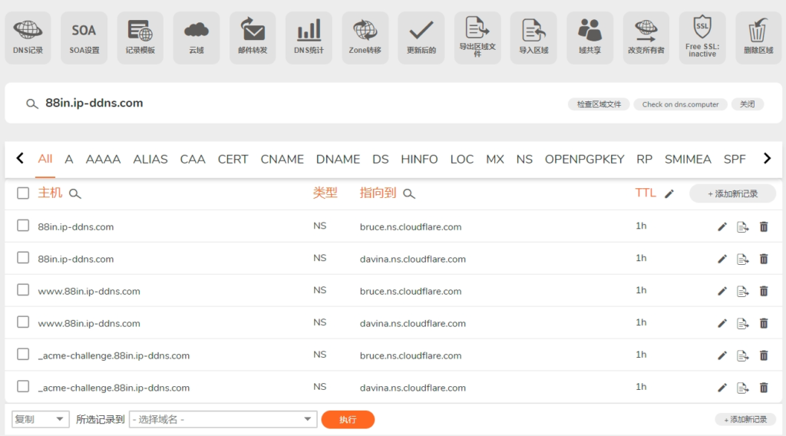
Task: Select the MX record type tab
Action: (494, 159)
